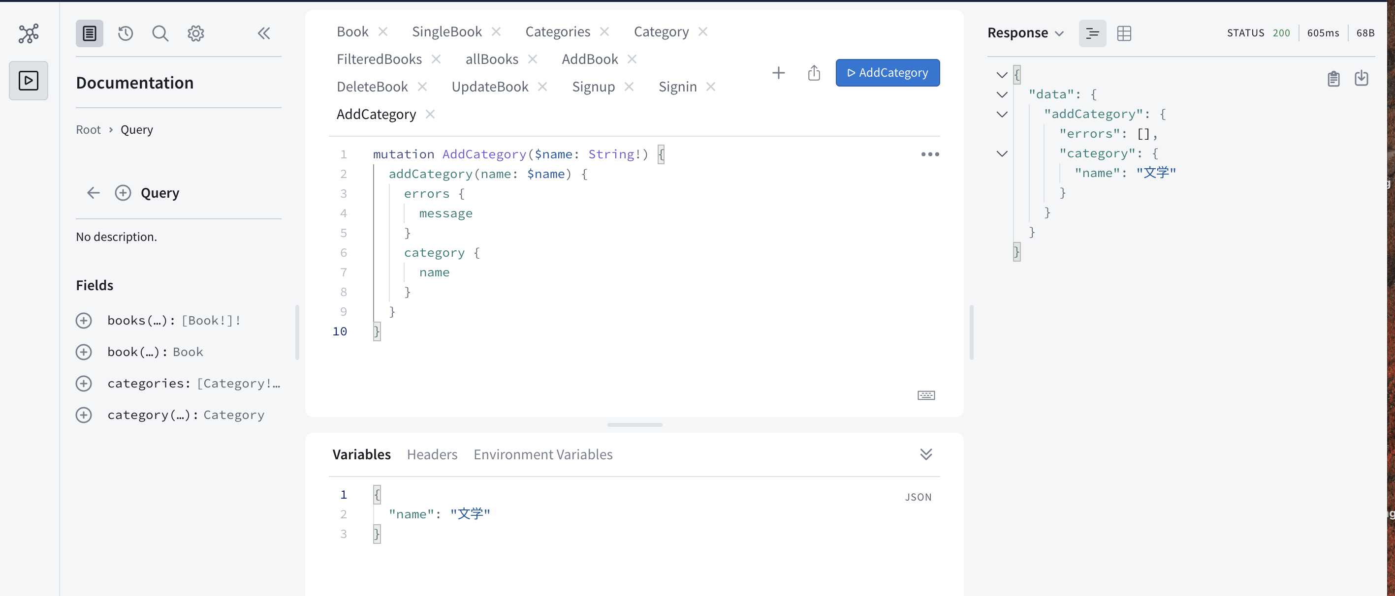The width and height of the screenshot is (1395, 596).
Task: Collapse the category response node
Action: point(1002,153)
